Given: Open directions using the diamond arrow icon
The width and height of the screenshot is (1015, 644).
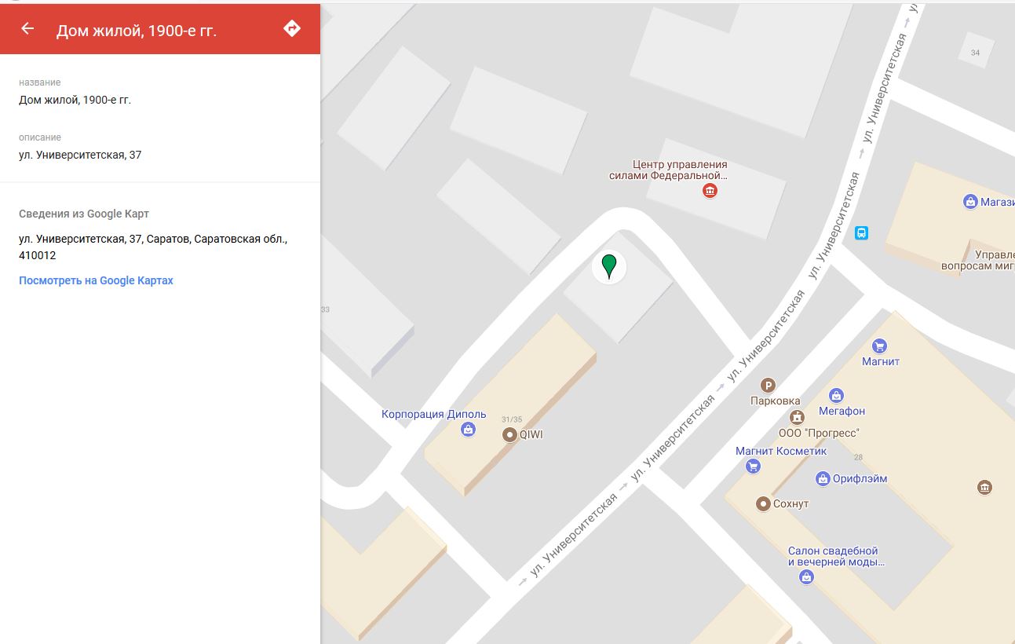Looking at the screenshot, I should tap(292, 29).
